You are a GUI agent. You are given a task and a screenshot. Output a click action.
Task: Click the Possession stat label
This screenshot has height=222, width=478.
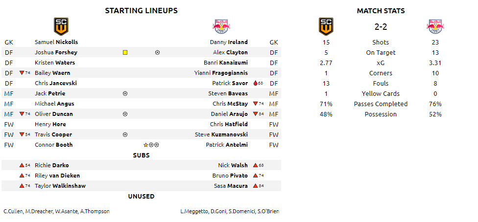pos(381,114)
